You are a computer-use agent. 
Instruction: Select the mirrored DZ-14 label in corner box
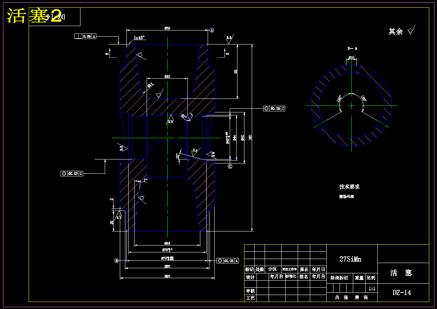pyautogui.click(x=56, y=17)
